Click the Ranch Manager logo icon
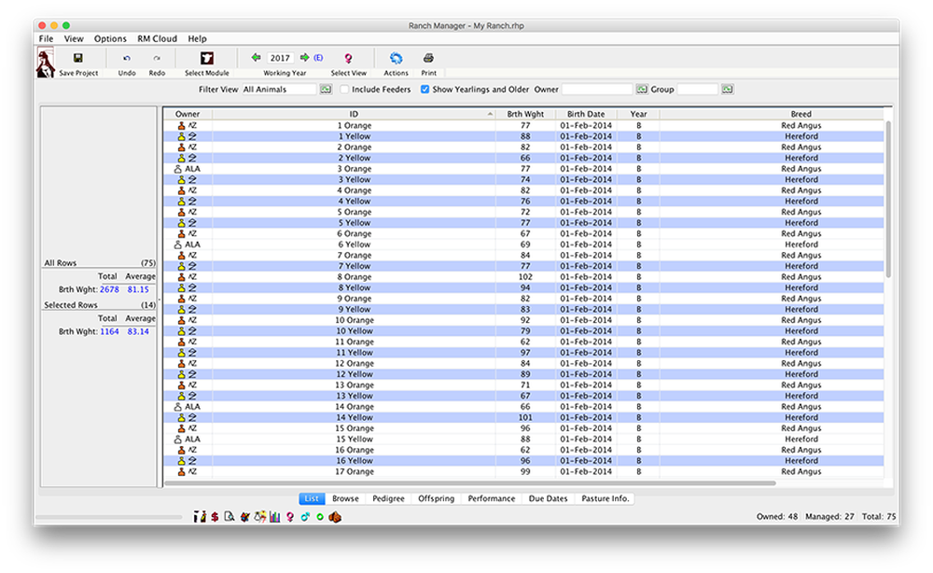 45,63
